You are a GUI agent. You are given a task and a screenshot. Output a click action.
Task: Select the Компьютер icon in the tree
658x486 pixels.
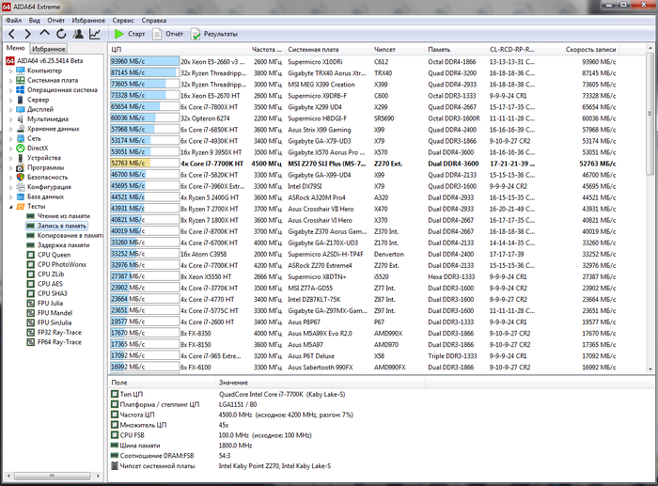coord(21,71)
